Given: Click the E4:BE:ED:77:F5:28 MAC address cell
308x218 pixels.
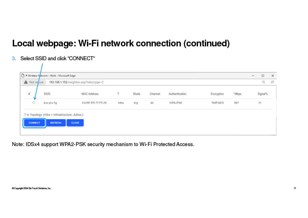Looking at the screenshot, I should pyautogui.click(x=94, y=103).
